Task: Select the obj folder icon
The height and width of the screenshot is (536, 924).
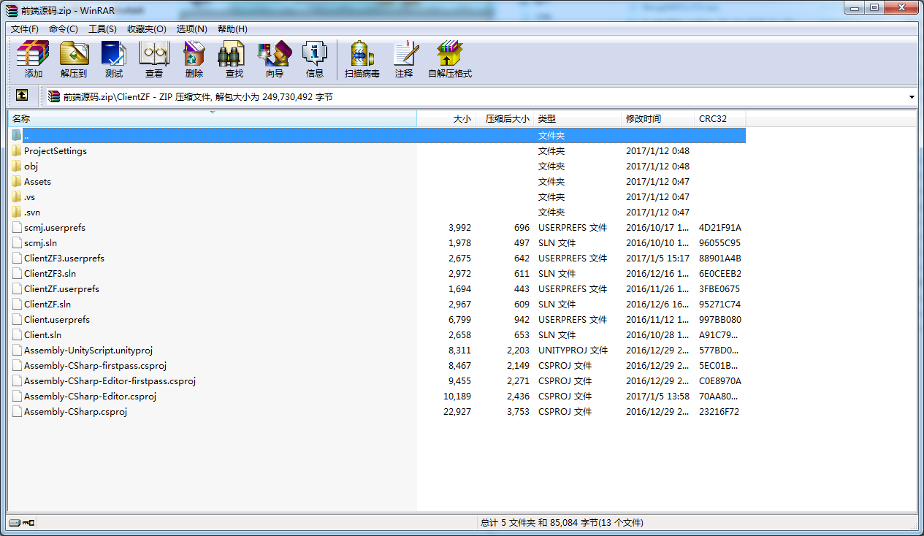Action: click(x=17, y=166)
